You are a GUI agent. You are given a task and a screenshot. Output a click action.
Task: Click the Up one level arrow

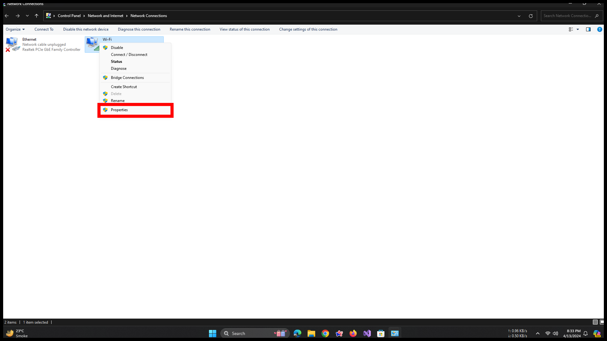click(37, 16)
